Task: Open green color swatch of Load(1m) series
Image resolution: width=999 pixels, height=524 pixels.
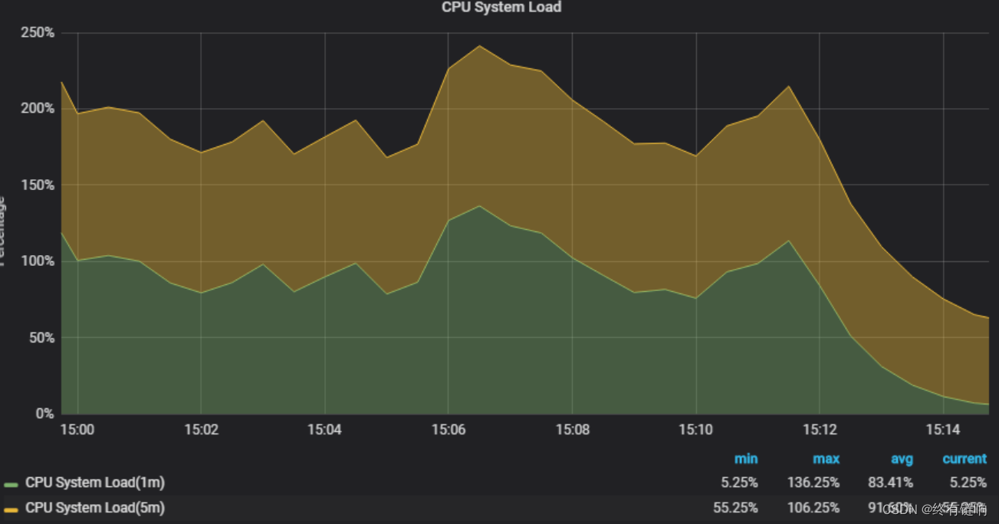Action: coord(11,485)
